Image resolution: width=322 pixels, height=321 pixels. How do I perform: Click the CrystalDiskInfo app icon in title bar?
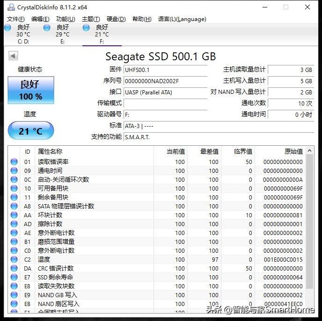click(11, 7)
